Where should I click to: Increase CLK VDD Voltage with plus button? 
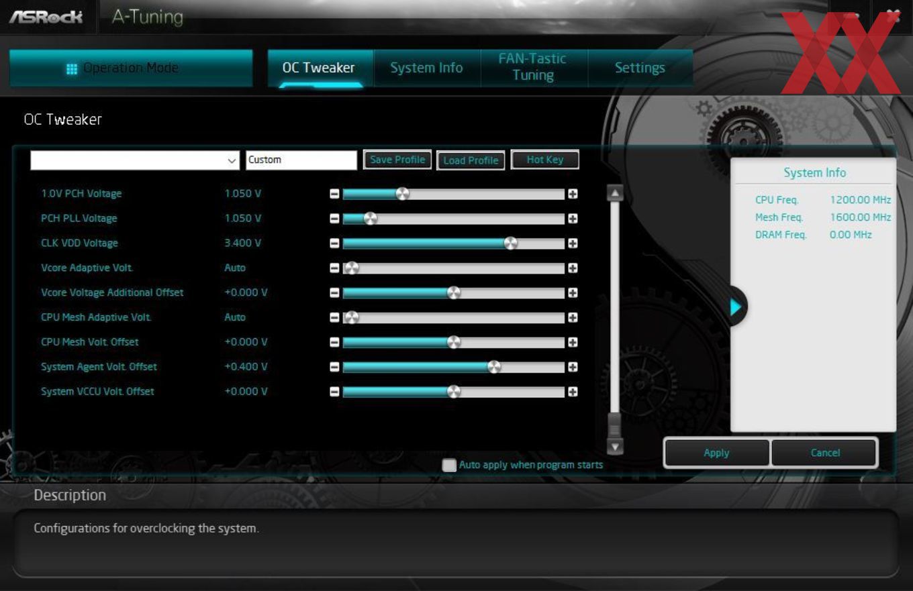pos(573,244)
